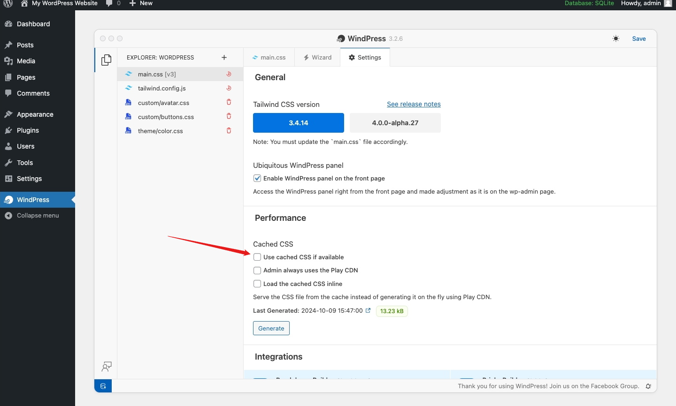Open the WordPress logo in the admin bar
The width and height of the screenshot is (676, 406).
[x=7, y=3]
